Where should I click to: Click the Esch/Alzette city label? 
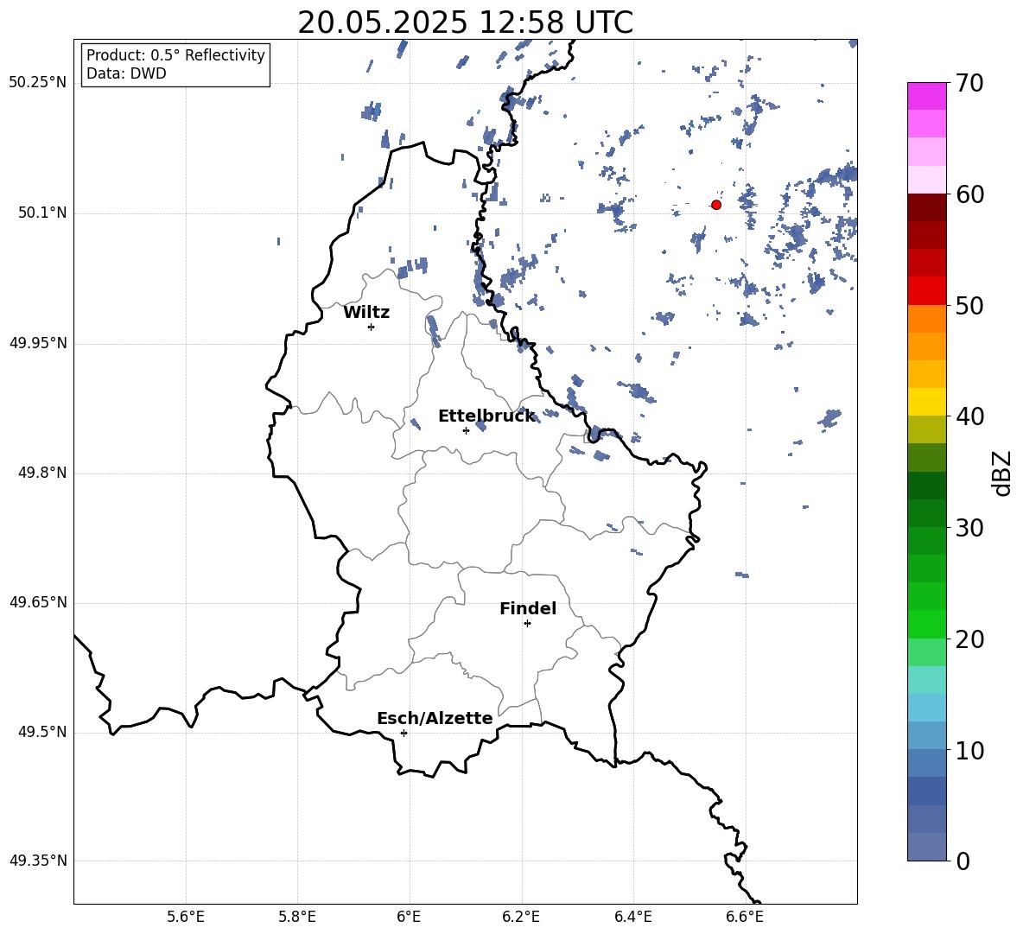point(435,718)
